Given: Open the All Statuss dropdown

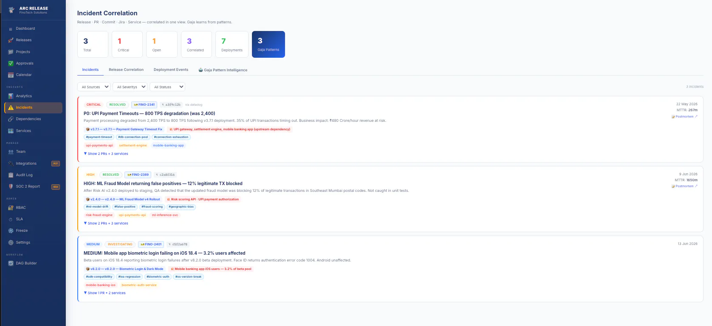Looking at the screenshot, I should (167, 87).
